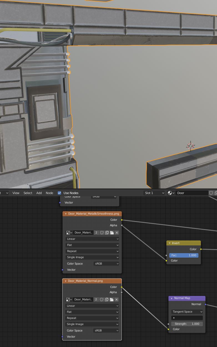Open the Slot 1 material slot dropdown

(x=154, y=193)
